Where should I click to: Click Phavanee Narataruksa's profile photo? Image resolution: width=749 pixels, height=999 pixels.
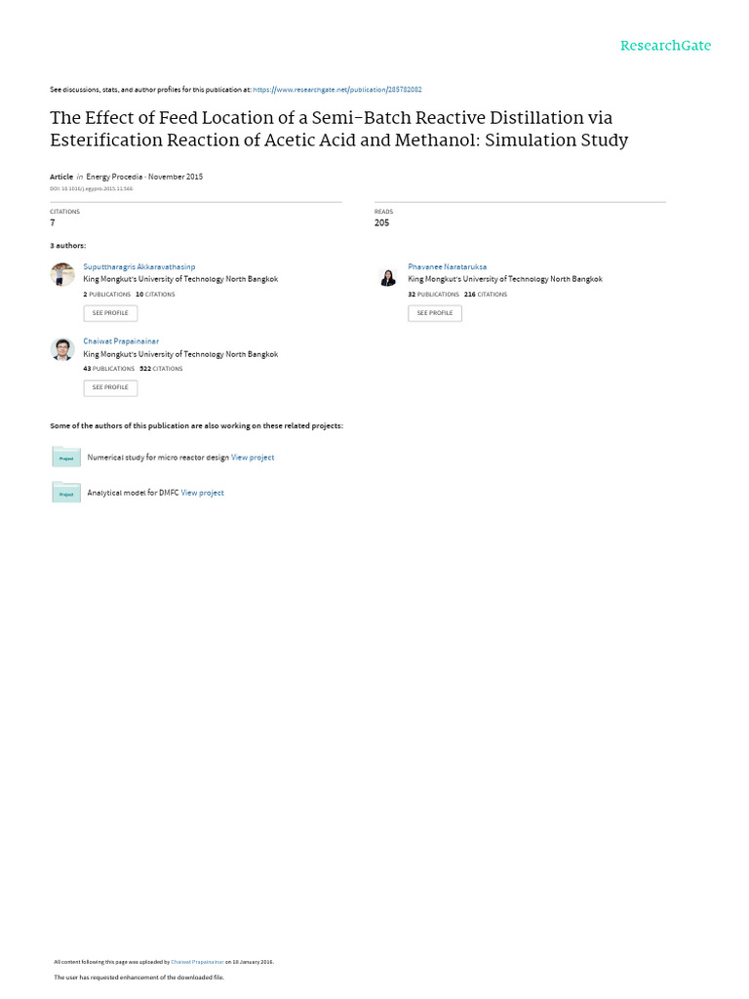pyautogui.click(x=388, y=278)
